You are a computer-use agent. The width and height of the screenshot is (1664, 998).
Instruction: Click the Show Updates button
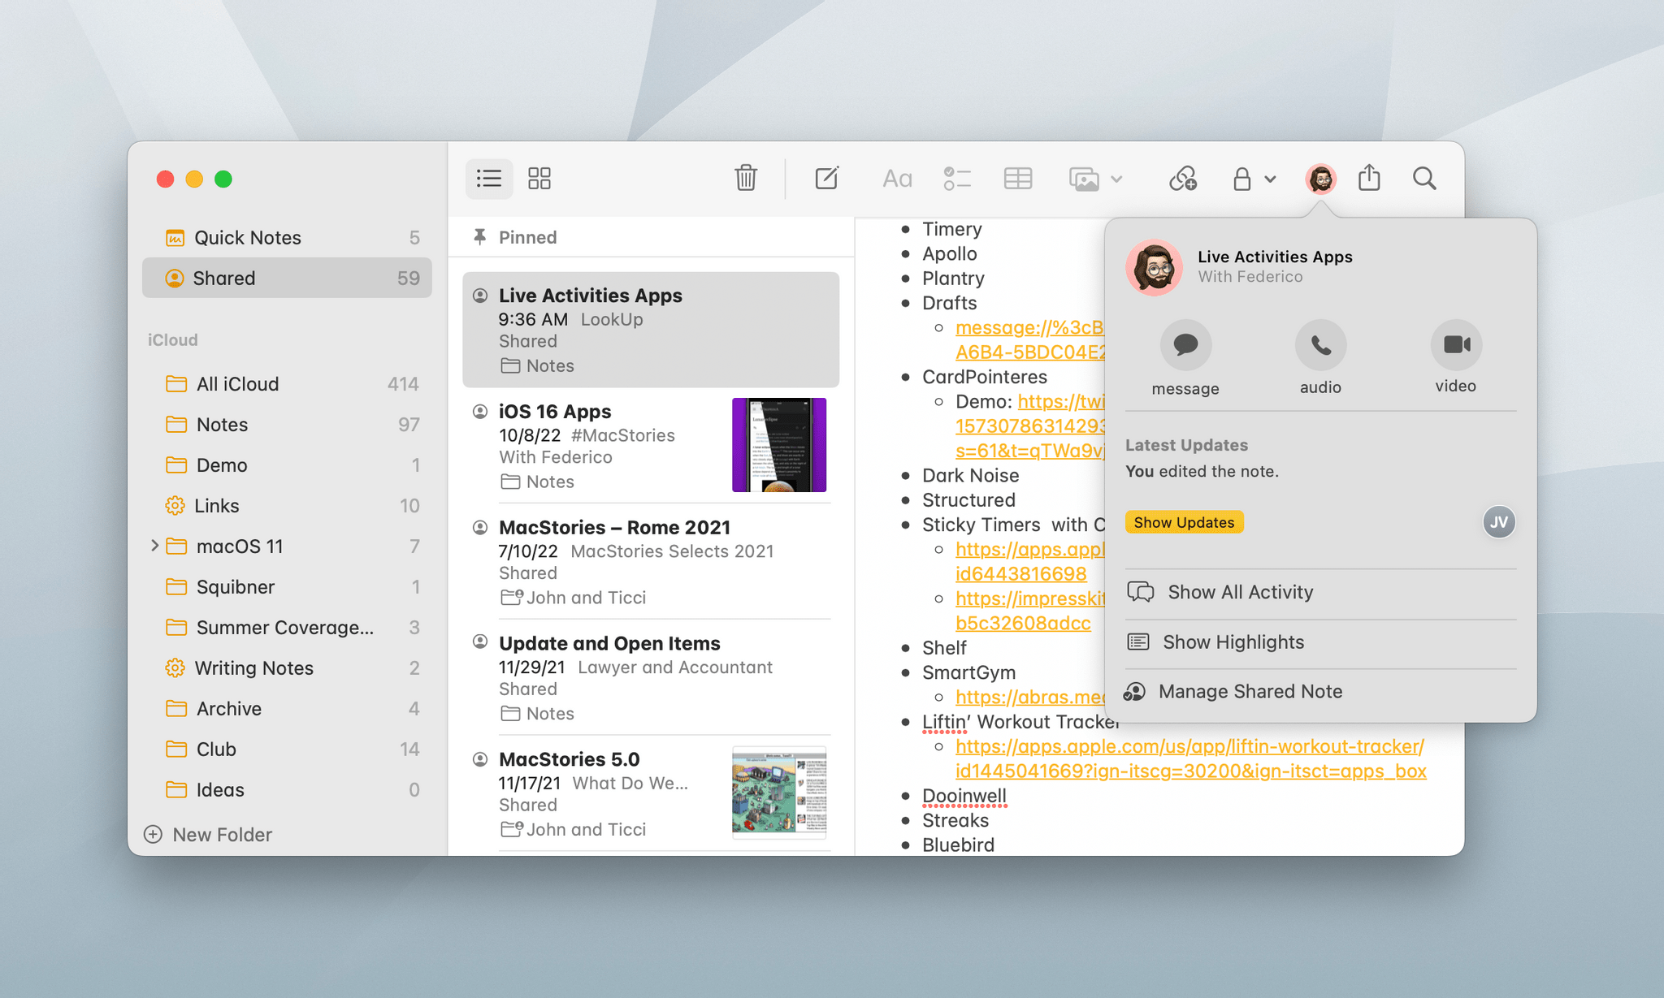(1184, 522)
